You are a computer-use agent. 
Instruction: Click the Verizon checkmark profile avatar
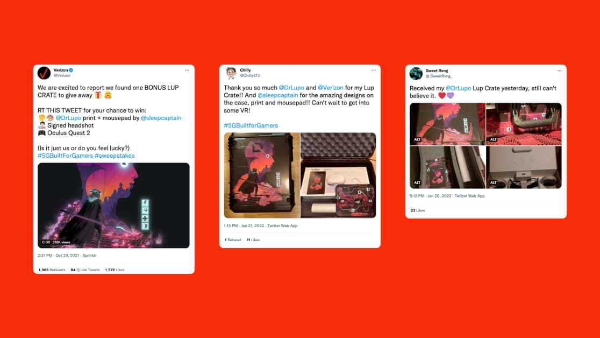(44, 73)
